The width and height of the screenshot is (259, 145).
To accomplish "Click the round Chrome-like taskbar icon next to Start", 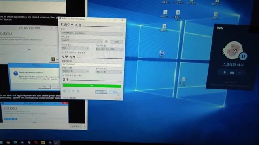I will [8, 143].
